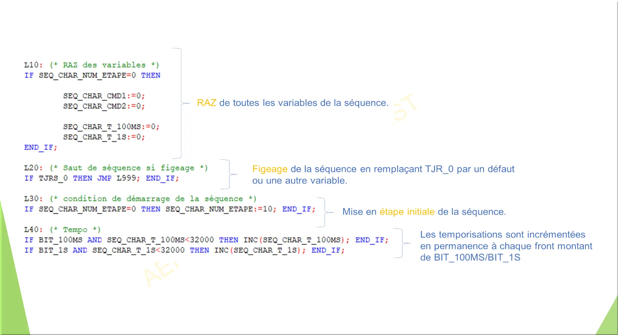Click the standalone 'END_IF;' closing the L10 block

(x=41, y=147)
